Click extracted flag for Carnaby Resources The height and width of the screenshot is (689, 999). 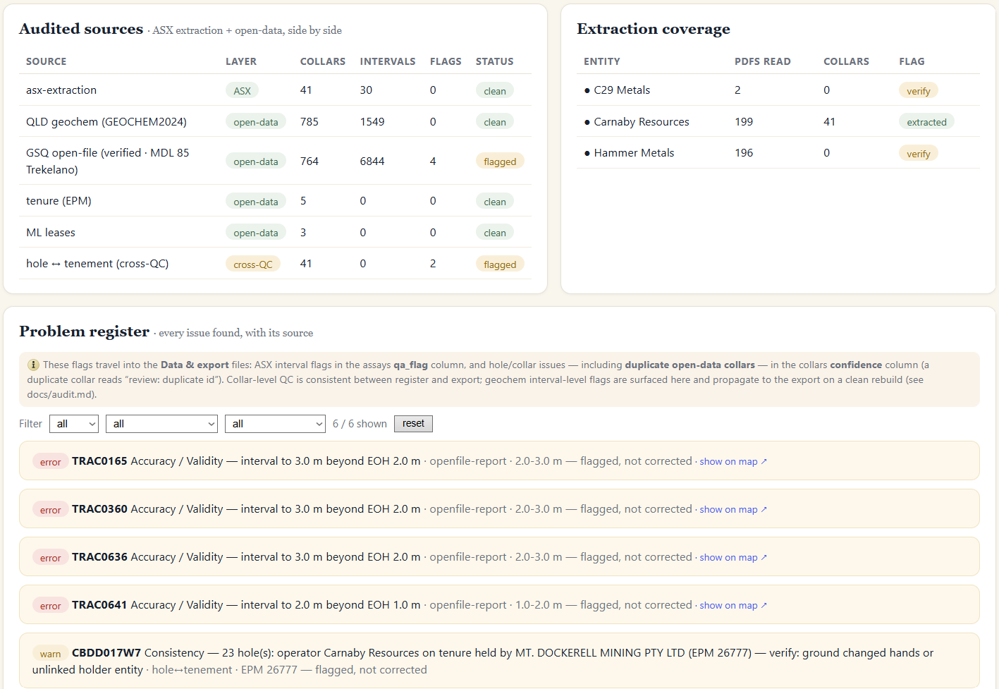point(926,122)
